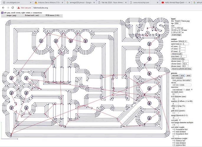Switch to the atmega328 pinout Google tab
202x147 pixels.
[x=81, y=3]
